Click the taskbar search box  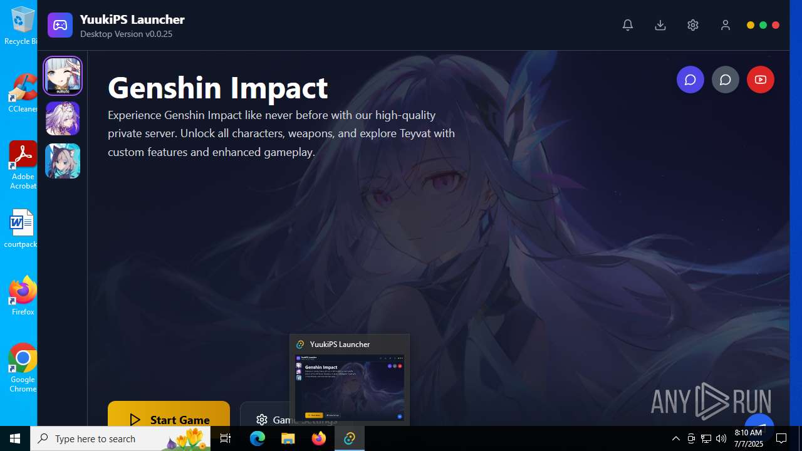(x=120, y=438)
